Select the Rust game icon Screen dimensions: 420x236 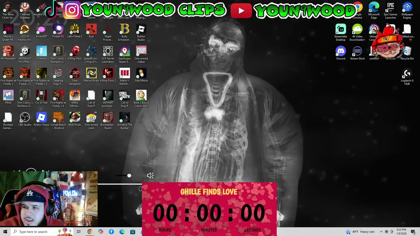click(x=91, y=31)
